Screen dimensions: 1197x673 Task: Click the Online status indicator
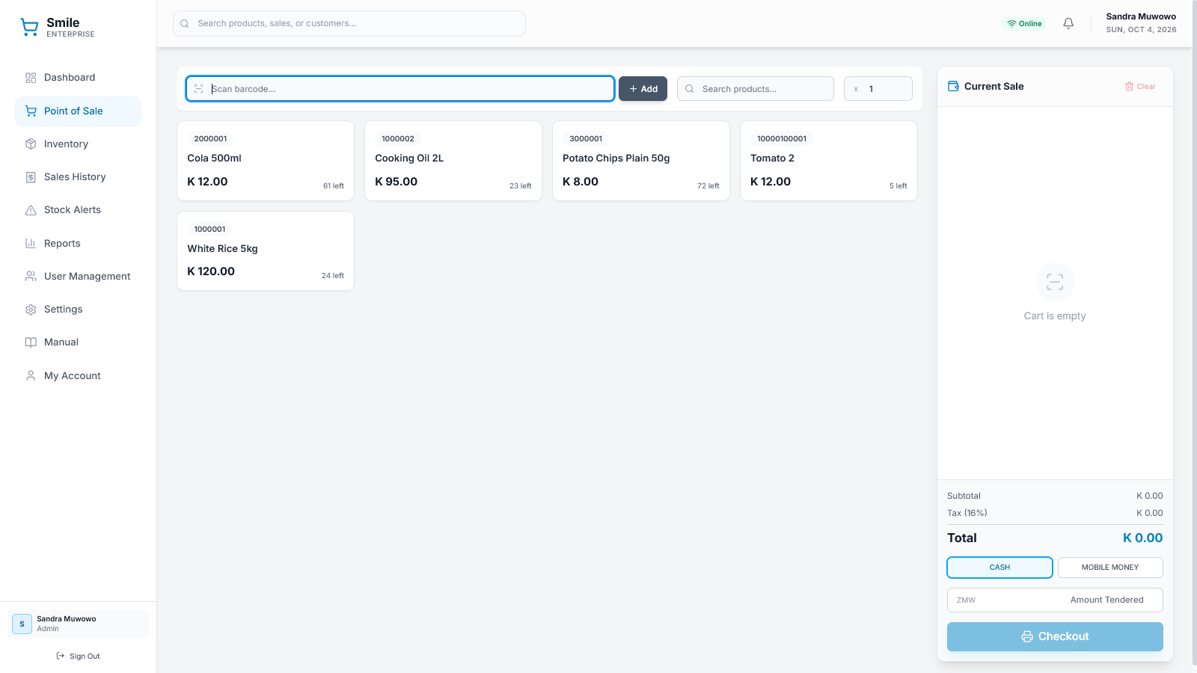pyautogui.click(x=1024, y=23)
